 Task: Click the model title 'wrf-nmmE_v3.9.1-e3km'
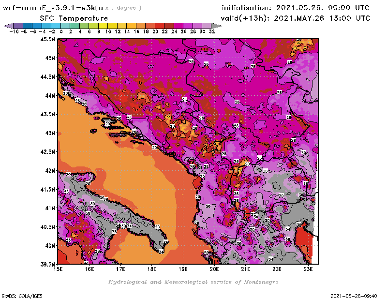point(53,8)
